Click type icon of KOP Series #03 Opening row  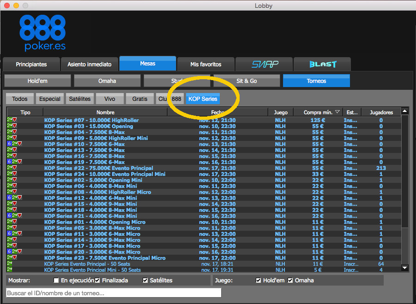12,126
